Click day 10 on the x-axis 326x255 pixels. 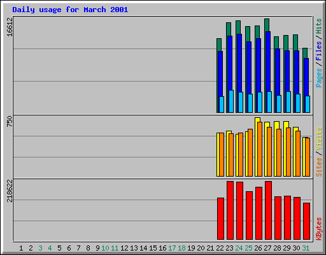[105, 248]
